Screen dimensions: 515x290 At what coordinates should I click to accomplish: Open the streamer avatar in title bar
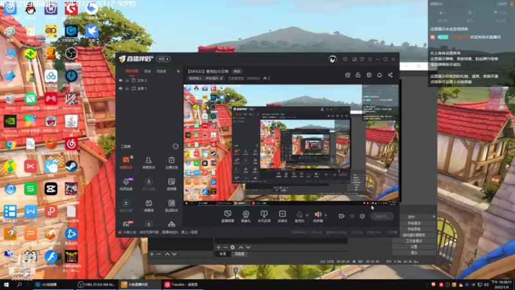(x=332, y=59)
